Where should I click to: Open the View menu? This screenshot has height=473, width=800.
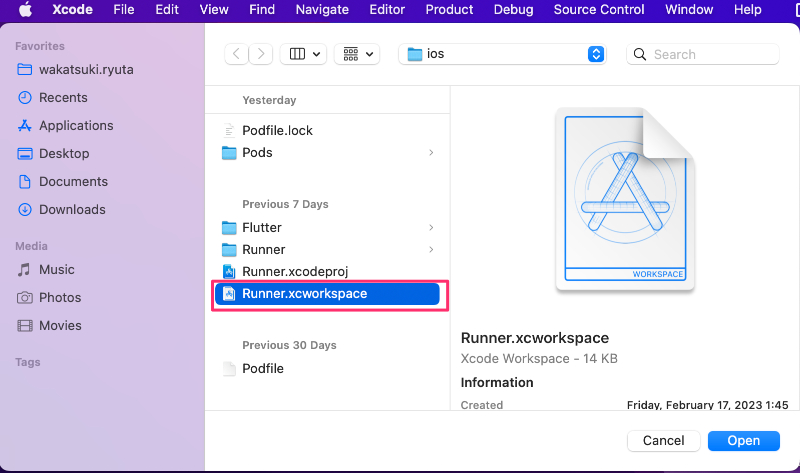[214, 9]
